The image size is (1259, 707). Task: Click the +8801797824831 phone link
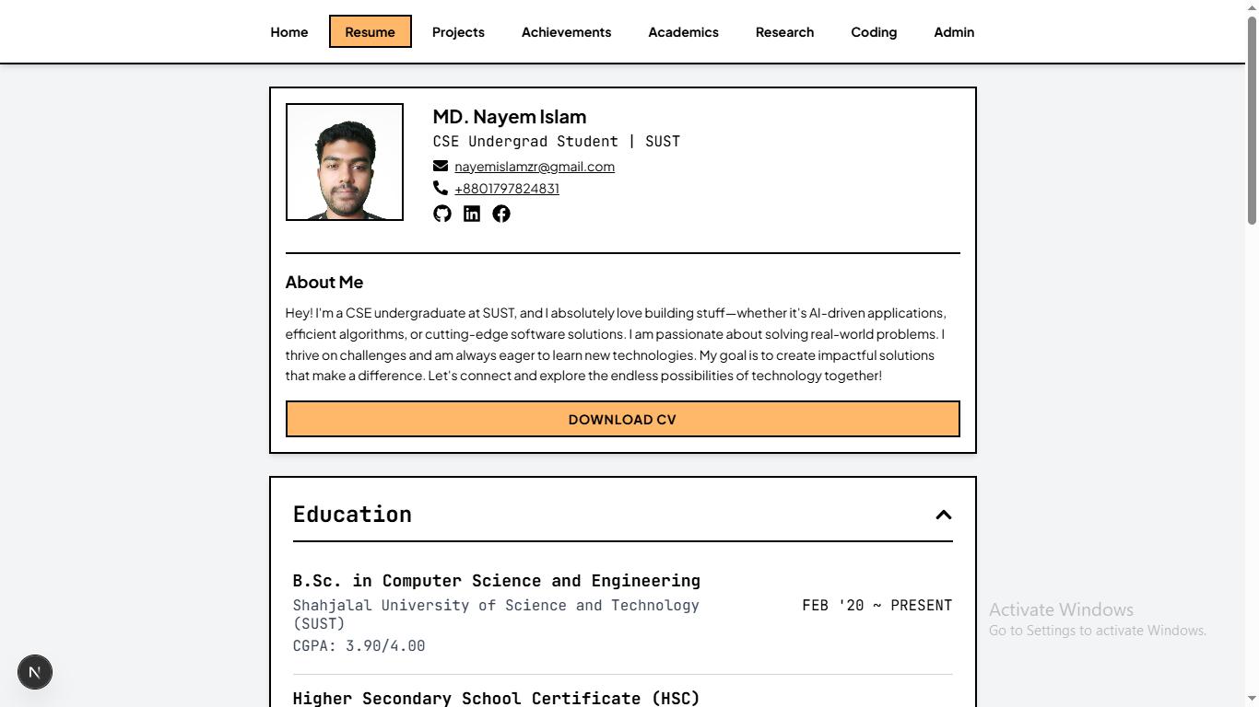pos(507,189)
